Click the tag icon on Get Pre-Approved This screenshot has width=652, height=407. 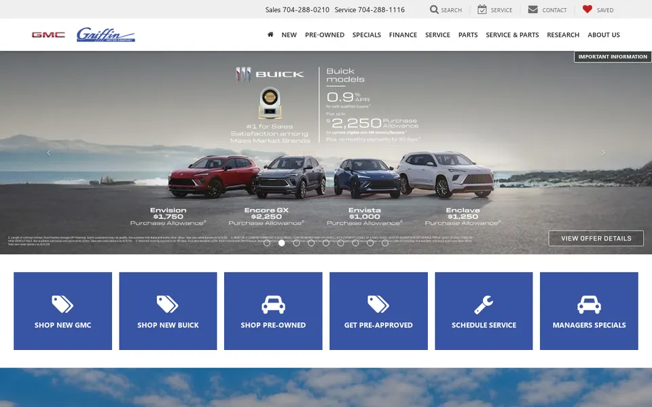[378, 304]
